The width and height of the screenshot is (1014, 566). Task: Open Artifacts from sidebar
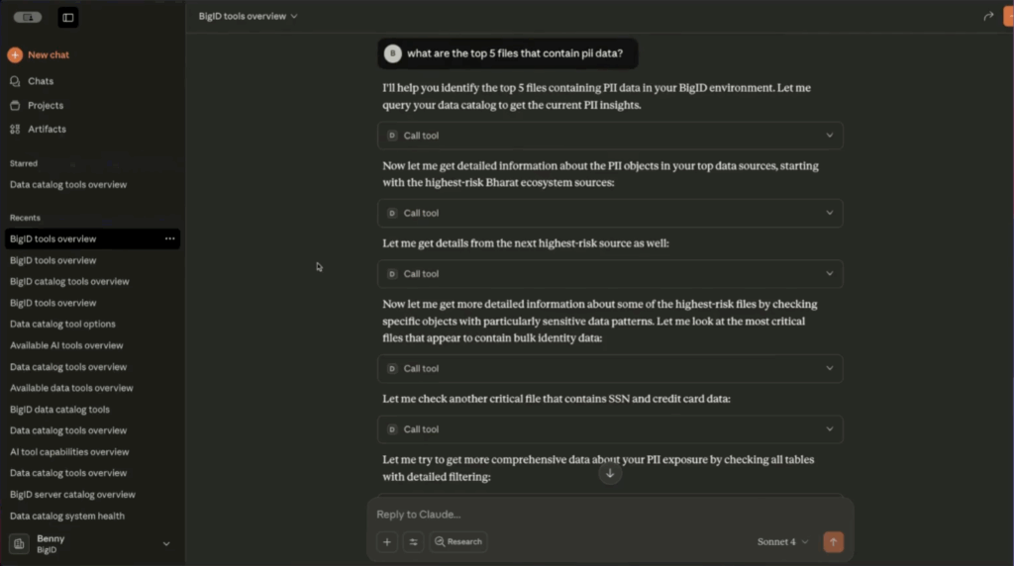[x=47, y=129]
